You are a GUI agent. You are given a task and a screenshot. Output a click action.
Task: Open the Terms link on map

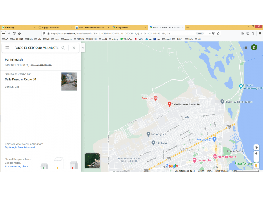click(x=210, y=171)
